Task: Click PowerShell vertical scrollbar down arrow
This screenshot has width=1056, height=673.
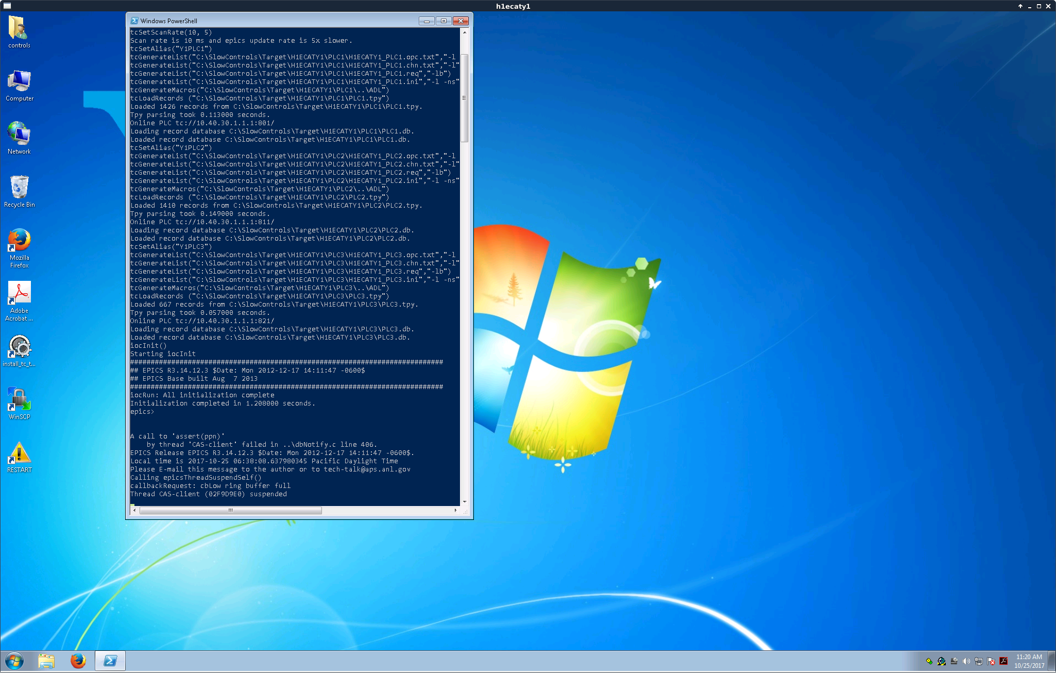Action: click(465, 501)
